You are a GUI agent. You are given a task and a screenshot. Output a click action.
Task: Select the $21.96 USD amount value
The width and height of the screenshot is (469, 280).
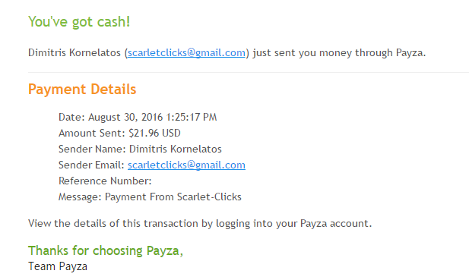coord(154,133)
